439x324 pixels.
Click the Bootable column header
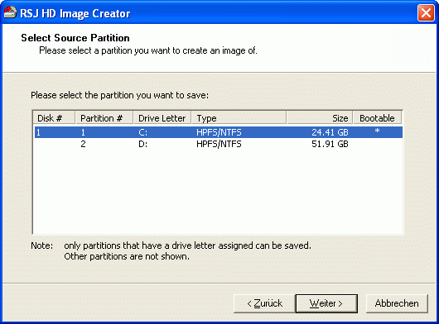pyautogui.click(x=377, y=118)
